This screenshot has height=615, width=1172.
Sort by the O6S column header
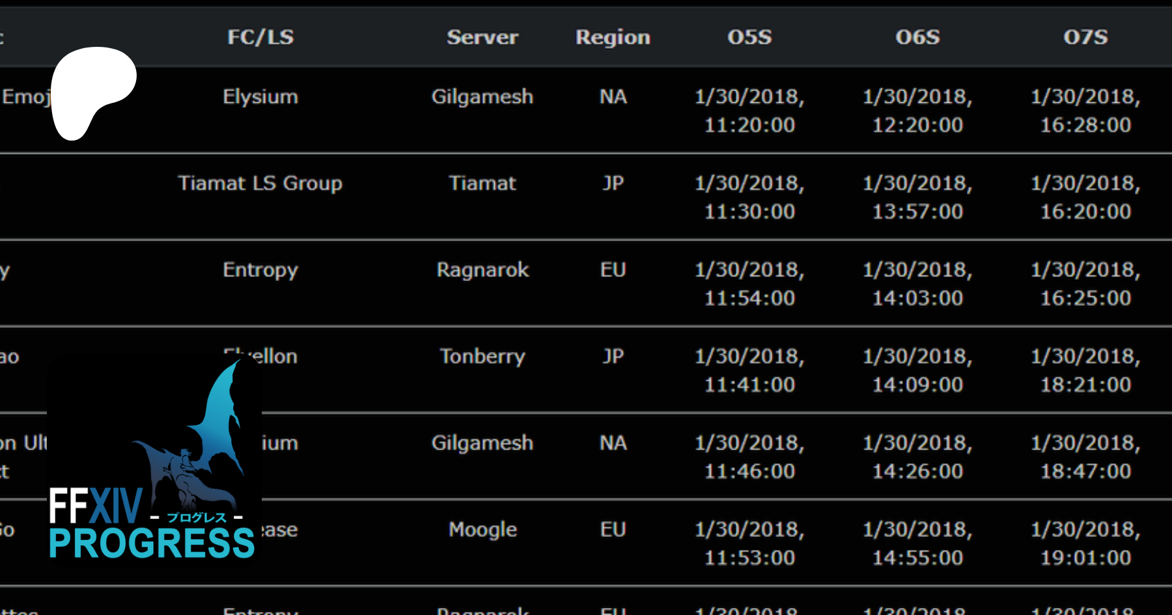(917, 37)
